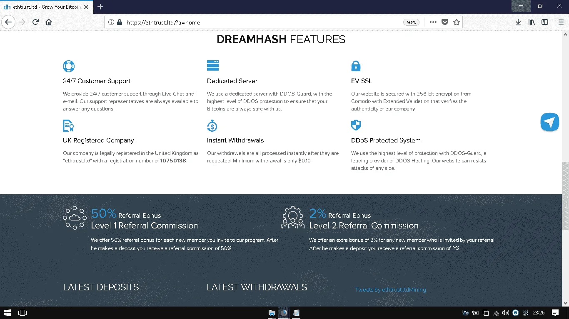
Task: Open the Notepad taskbar app
Action: coord(297,313)
